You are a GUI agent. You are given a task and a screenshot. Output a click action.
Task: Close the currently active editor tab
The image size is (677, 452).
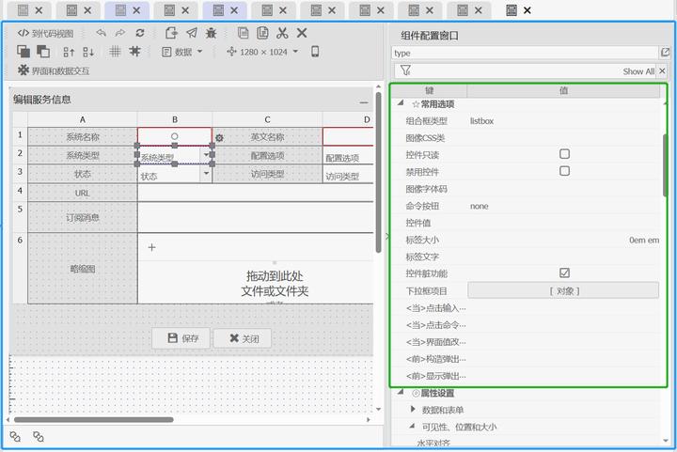click(527, 10)
